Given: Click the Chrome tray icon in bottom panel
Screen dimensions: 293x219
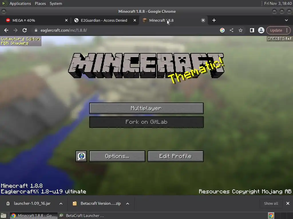Looking at the screenshot, I should point(271,216).
